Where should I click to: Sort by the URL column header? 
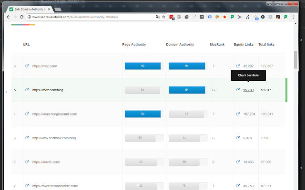point(26,44)
